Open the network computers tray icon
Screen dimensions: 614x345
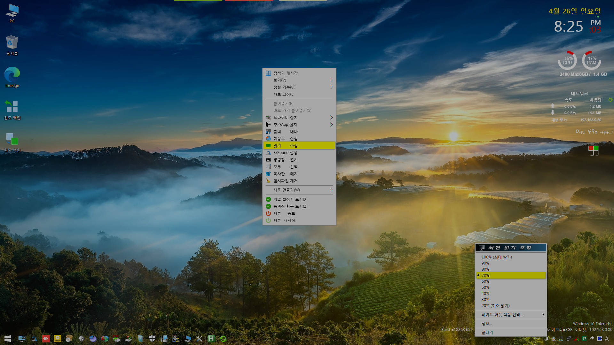569,339
